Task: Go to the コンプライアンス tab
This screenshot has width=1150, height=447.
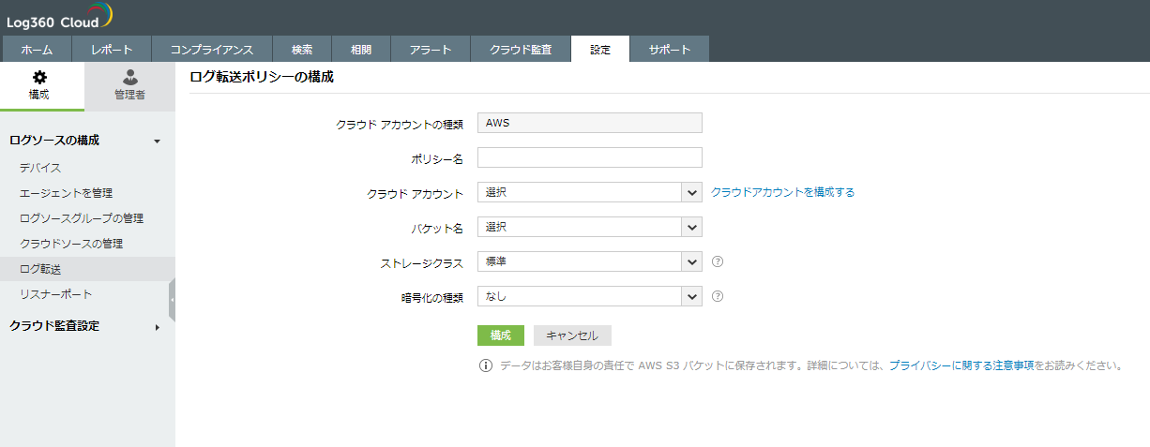Action: [x=211, y=50]
